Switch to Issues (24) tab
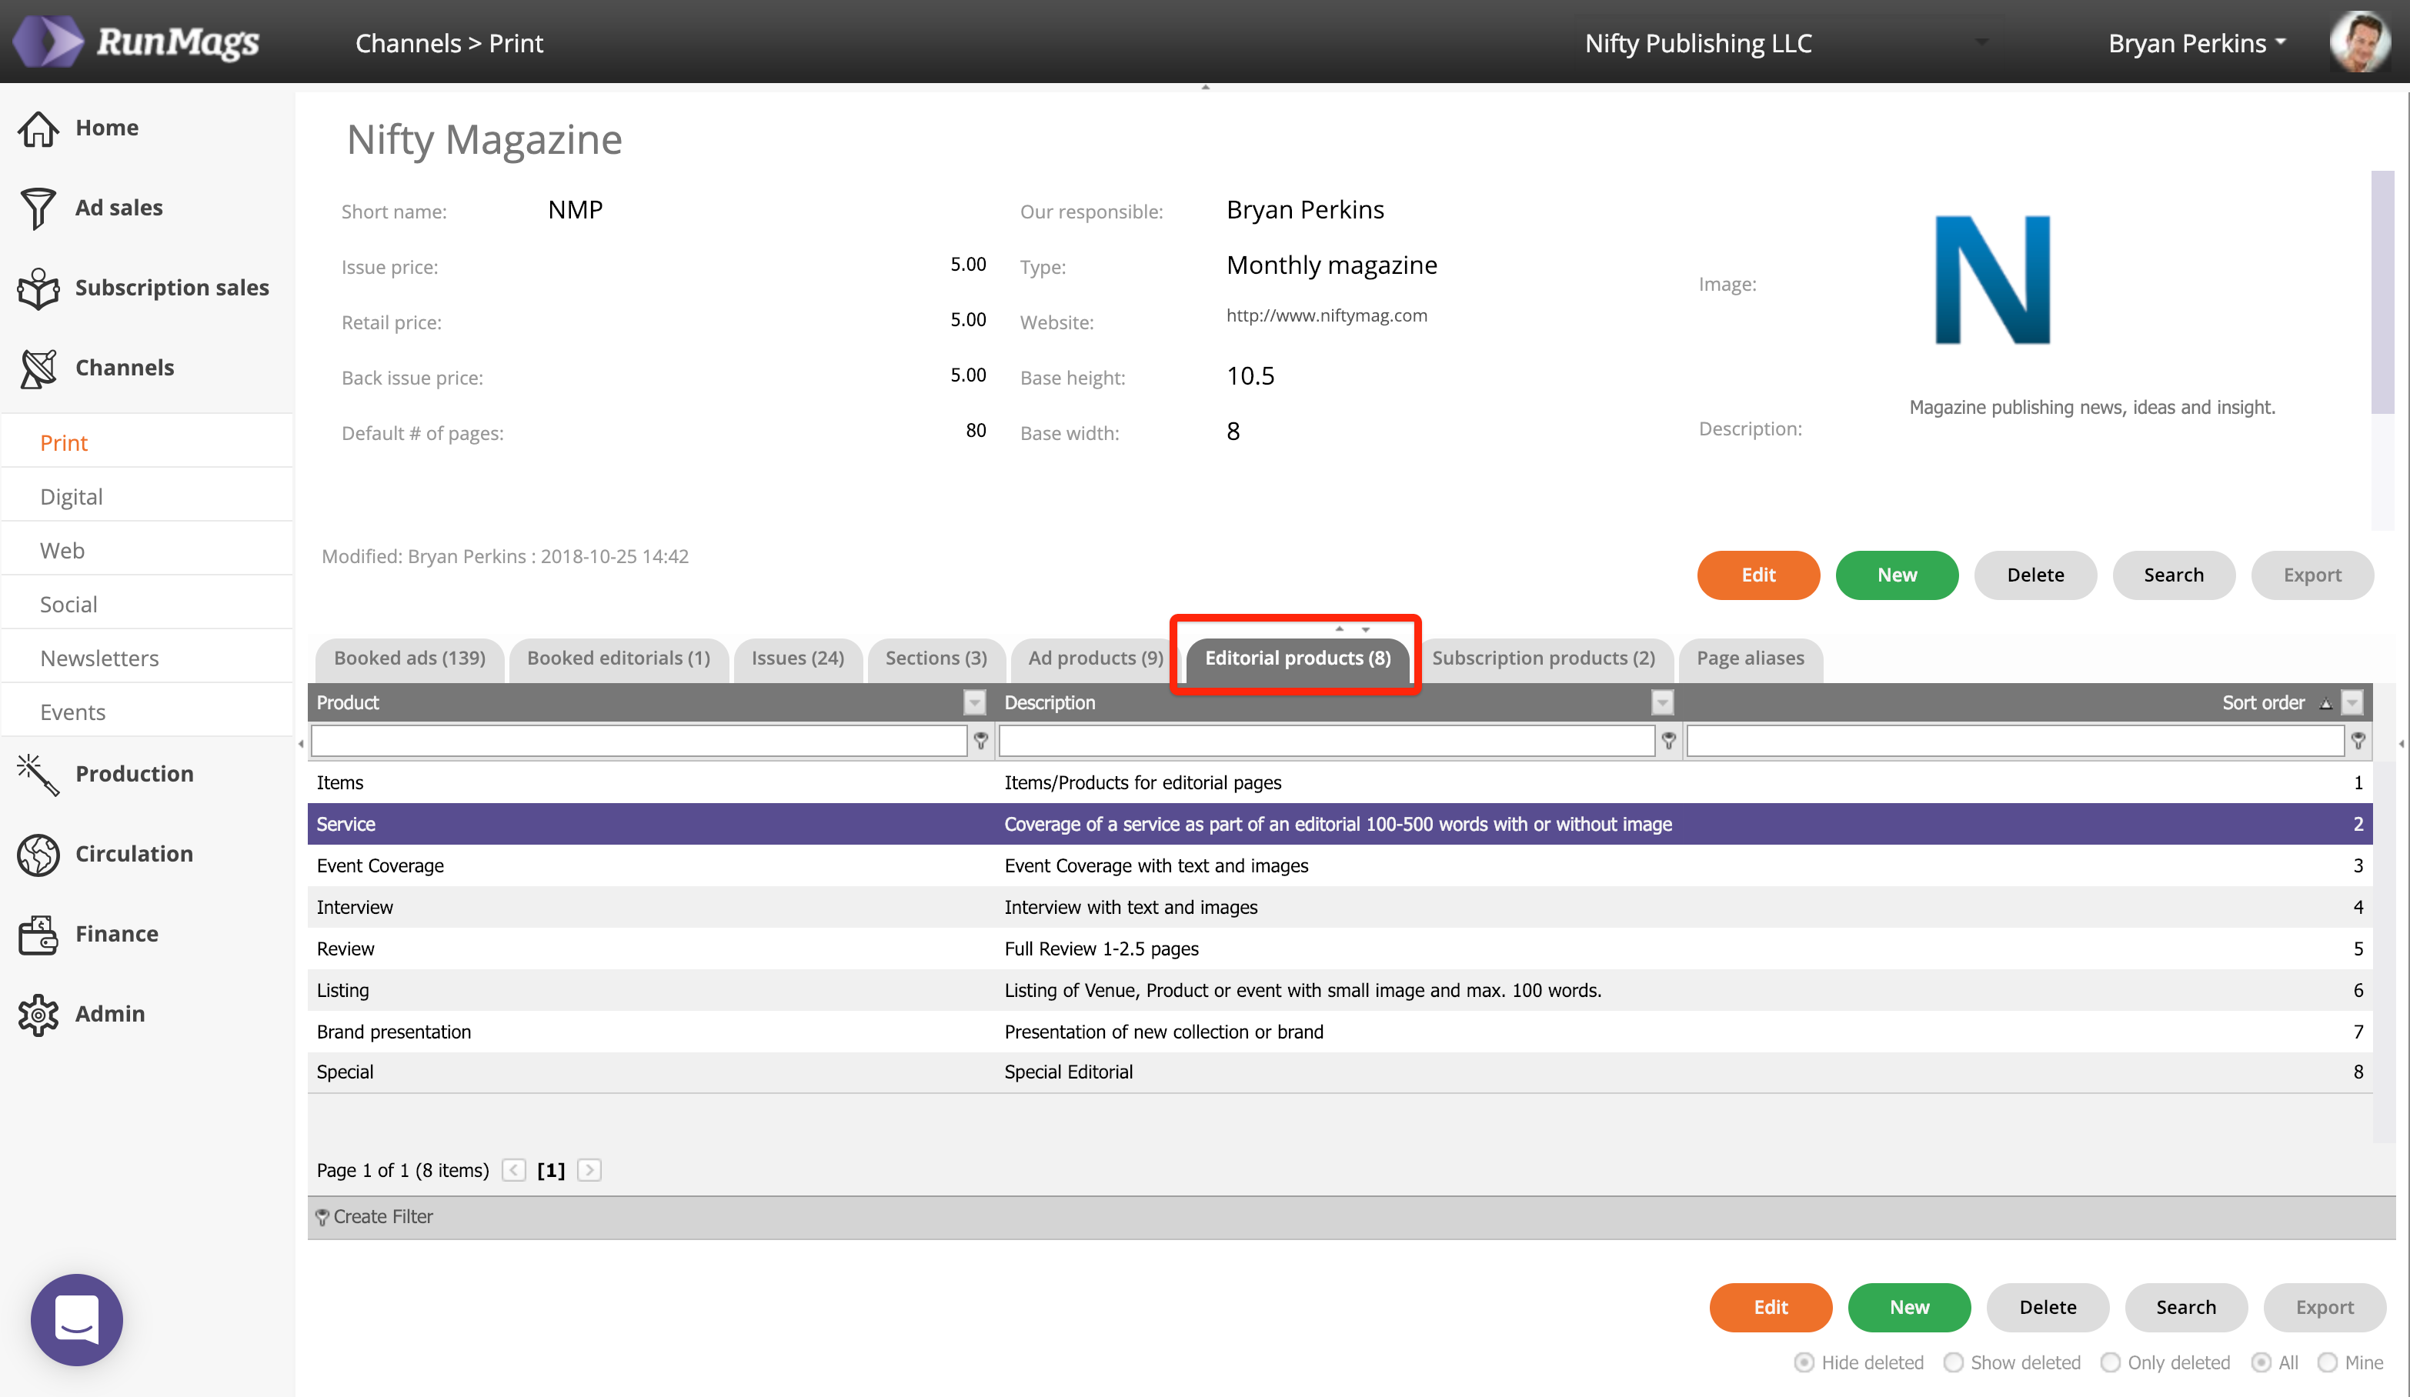Screen dimensions: 2410x1397 (798, 658)
